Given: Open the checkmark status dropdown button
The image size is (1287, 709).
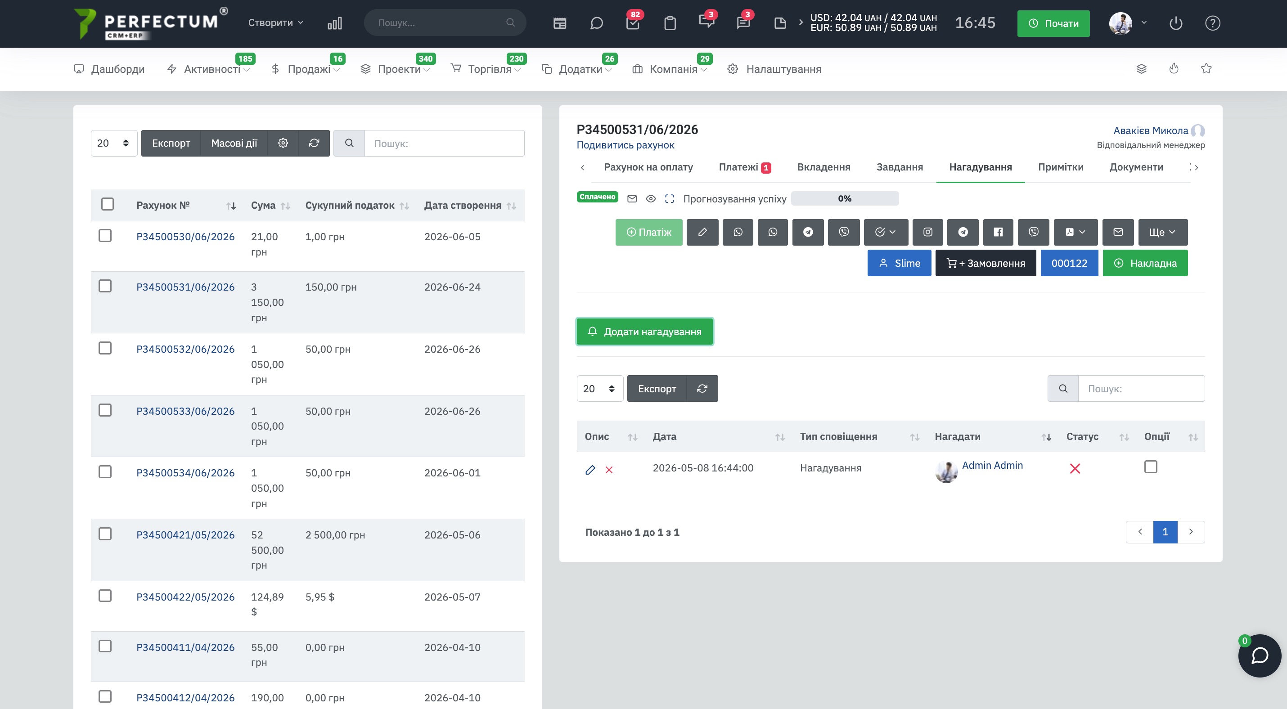Looking at the screenshot, I should tap(885, 232).
